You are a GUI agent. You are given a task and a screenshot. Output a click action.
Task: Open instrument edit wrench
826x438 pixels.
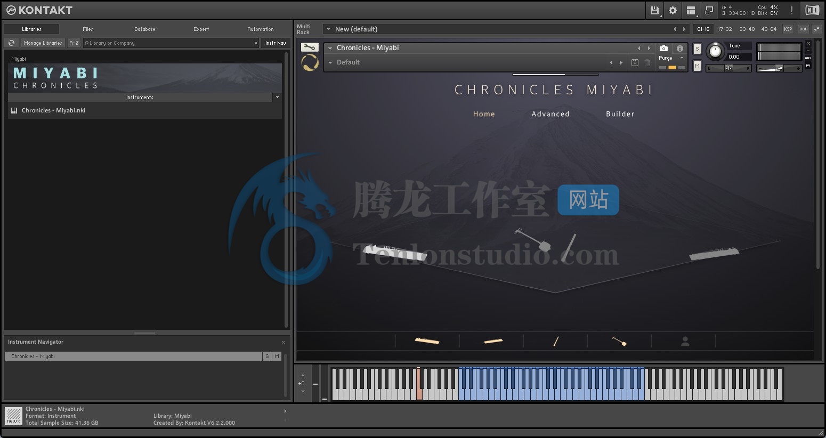(x=309, y=47)
